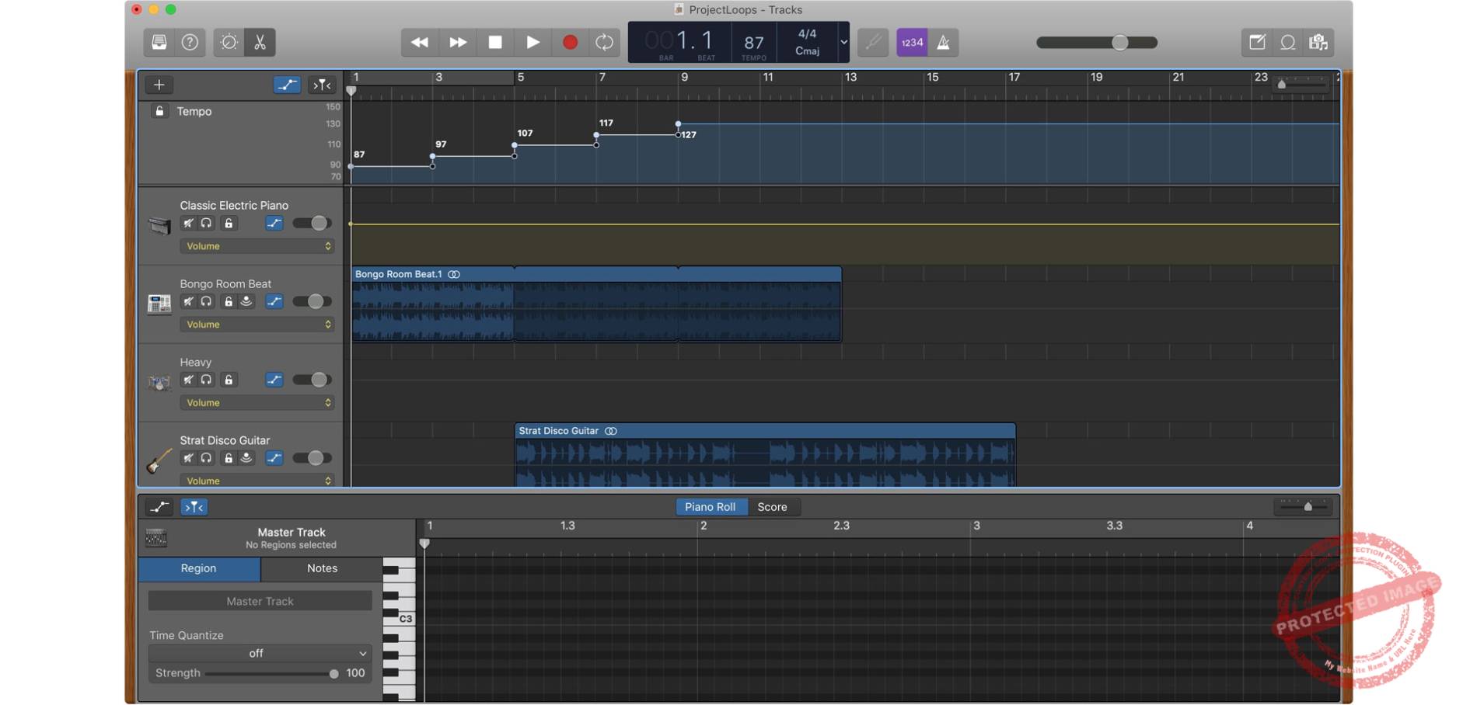Mute the Classic Electric Piano track
This screenshot has width=1477, height=705.
pyautogui.click(x=188, y=224)
